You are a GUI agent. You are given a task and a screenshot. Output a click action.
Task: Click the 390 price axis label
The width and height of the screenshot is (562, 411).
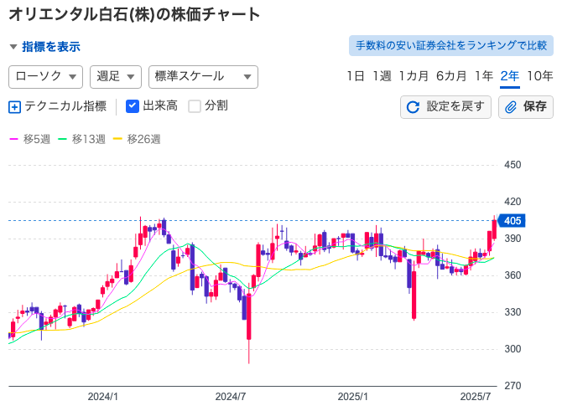click(x=513, y=239)
